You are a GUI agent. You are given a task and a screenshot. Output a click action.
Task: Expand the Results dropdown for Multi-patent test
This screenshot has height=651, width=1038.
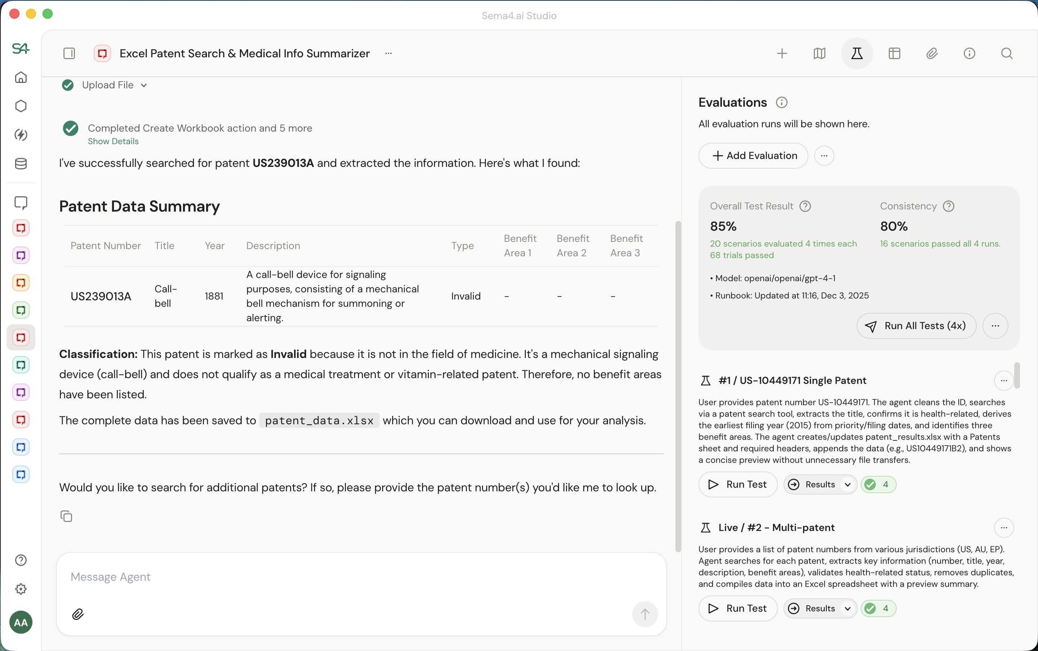click(x=819, y=608)
